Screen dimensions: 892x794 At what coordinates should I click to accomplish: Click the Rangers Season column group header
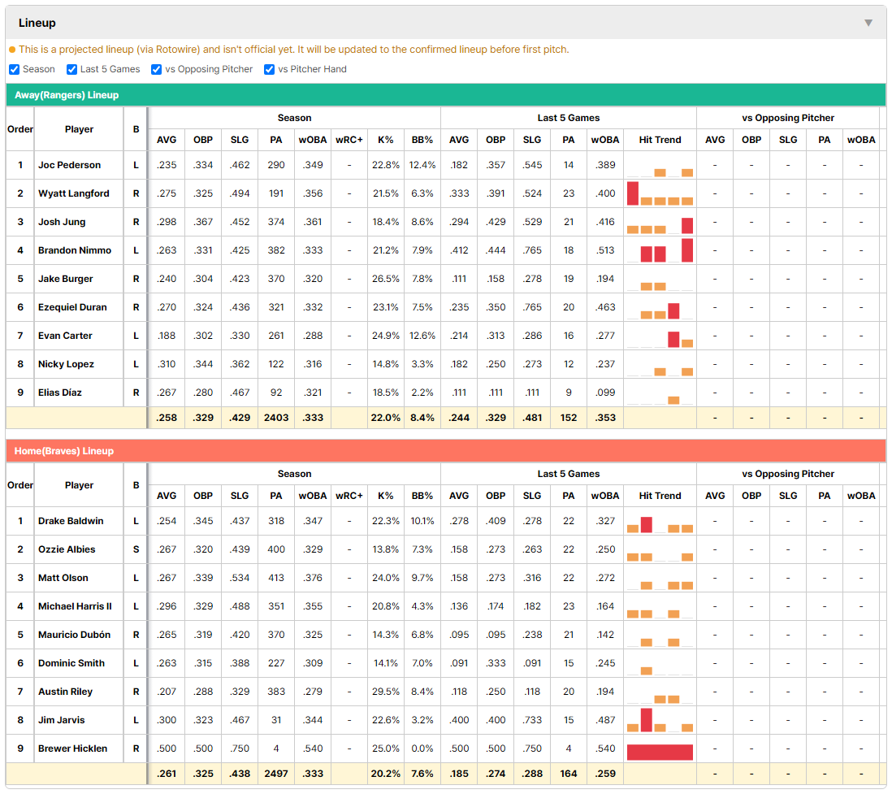coord(294,118)
